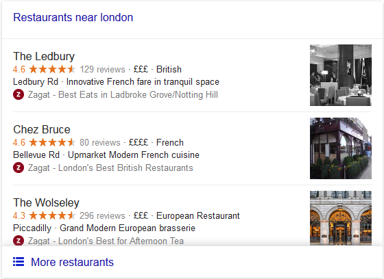Image resolution: width=384 pixels, height=279 pixels.
Task: View The Ledbury interior photo thumbnail
Action: pos(341,75)
